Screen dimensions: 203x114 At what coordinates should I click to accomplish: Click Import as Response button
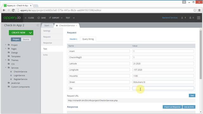tap(172, 107)
